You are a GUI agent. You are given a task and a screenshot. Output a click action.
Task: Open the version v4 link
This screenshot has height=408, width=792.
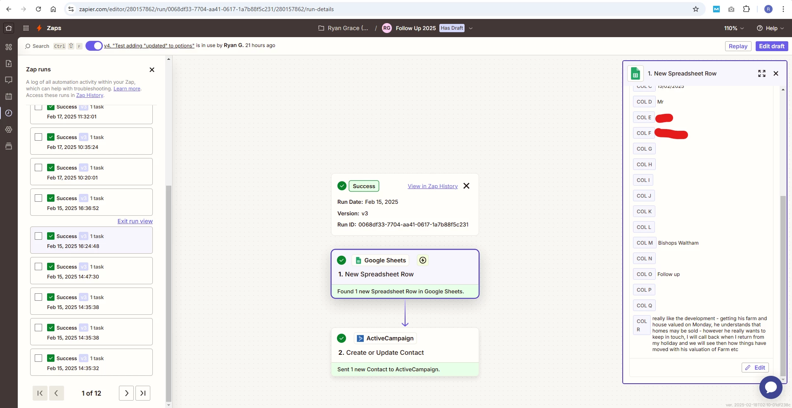point(149,46)
